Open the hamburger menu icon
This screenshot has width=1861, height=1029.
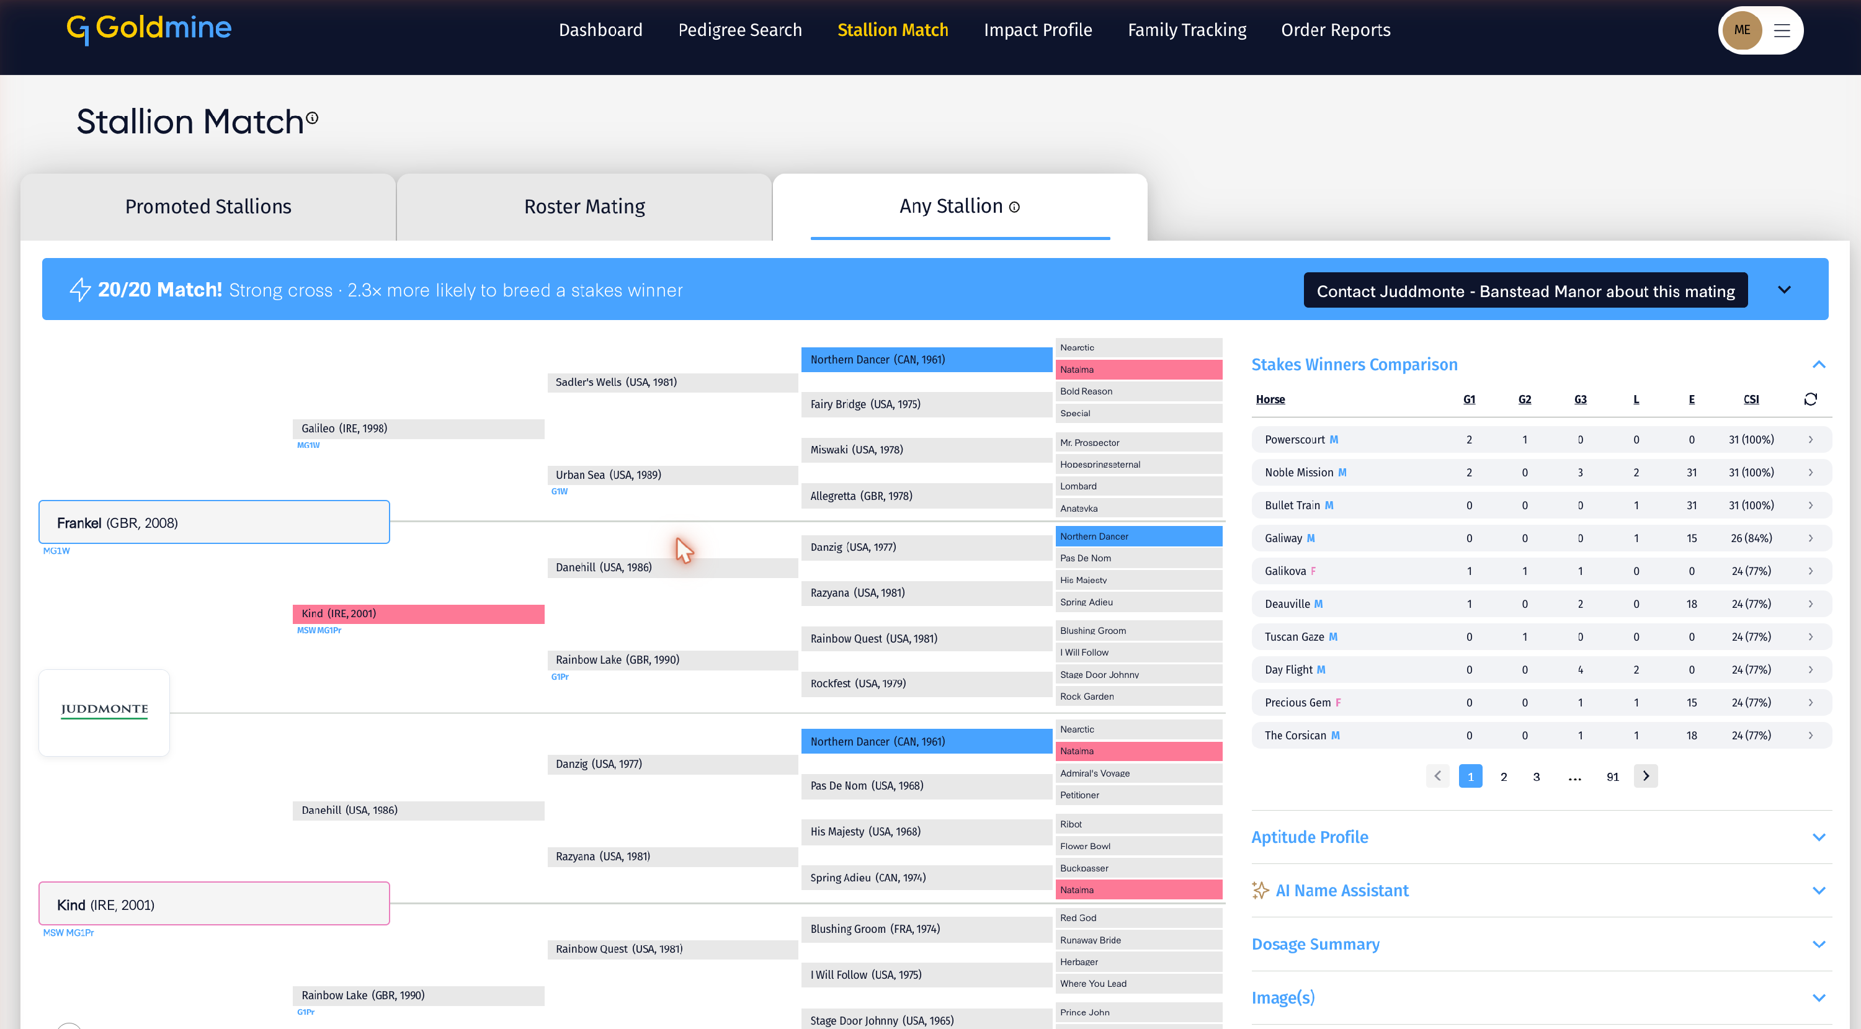click(1782, 30)
